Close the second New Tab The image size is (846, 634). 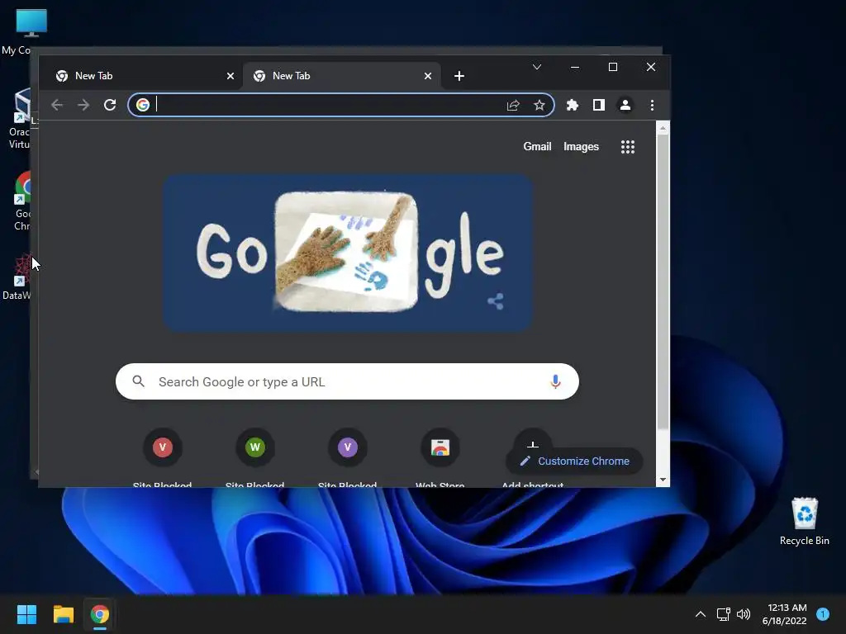(x=428, y=76)
